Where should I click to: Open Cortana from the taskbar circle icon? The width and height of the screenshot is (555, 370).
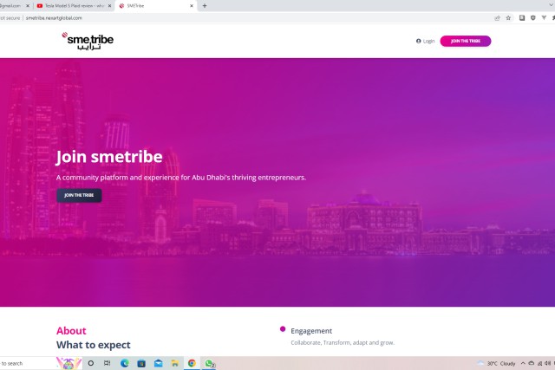coord(90,363)
